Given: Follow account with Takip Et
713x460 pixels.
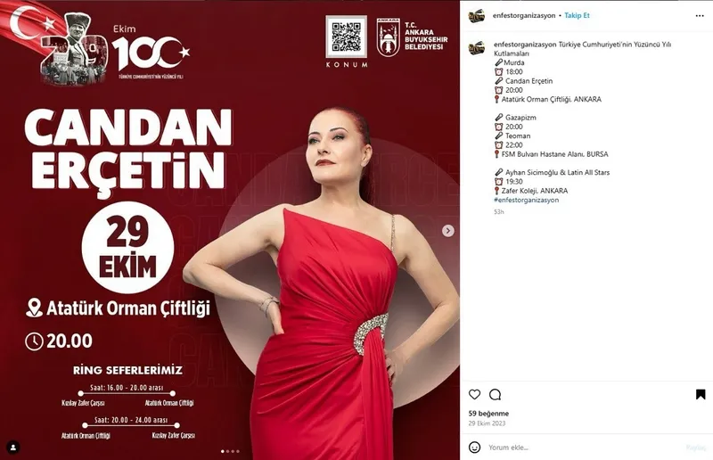Looking at the screenshot, I should (x=577, y=15).
